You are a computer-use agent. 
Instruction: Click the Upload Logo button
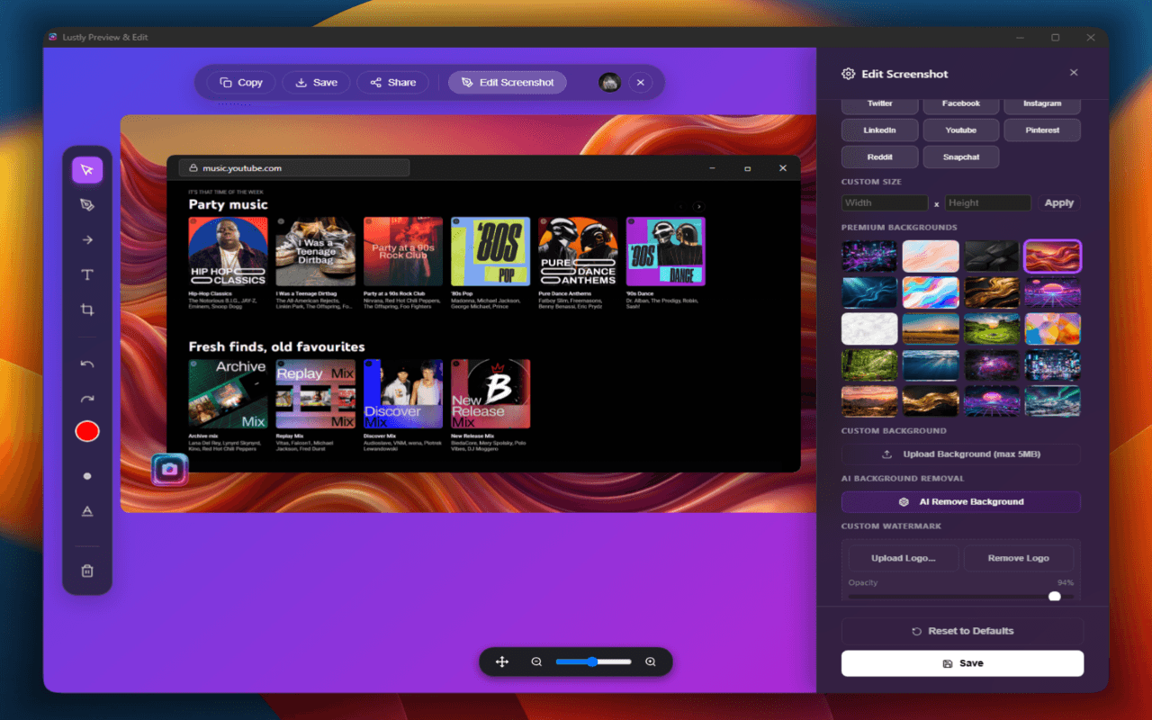[x=903, y=558]
